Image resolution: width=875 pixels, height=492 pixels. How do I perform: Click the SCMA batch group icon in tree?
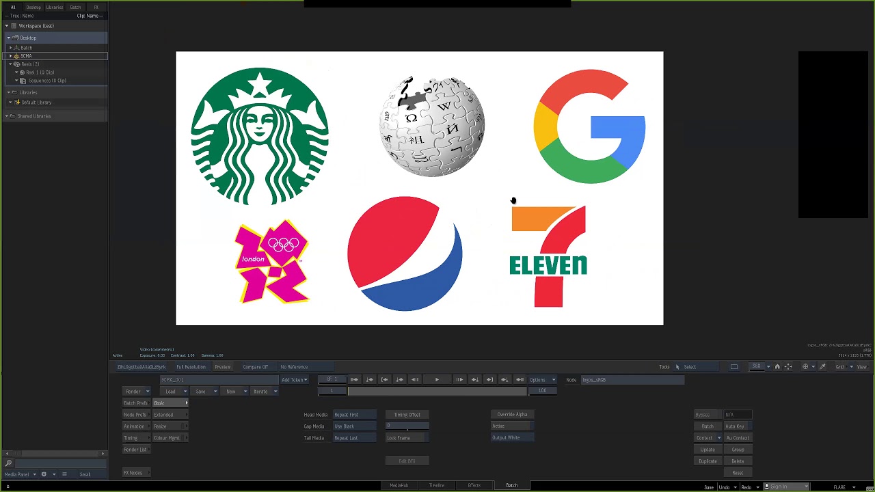pyautogui.click(x=17, y=56)
